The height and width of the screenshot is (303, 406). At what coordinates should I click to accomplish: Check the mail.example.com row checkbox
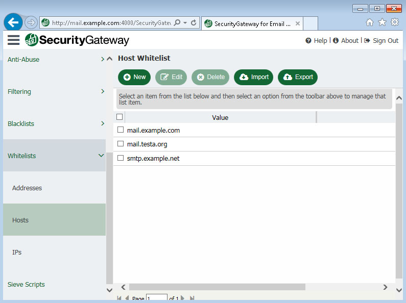click(x=121, y=130)
